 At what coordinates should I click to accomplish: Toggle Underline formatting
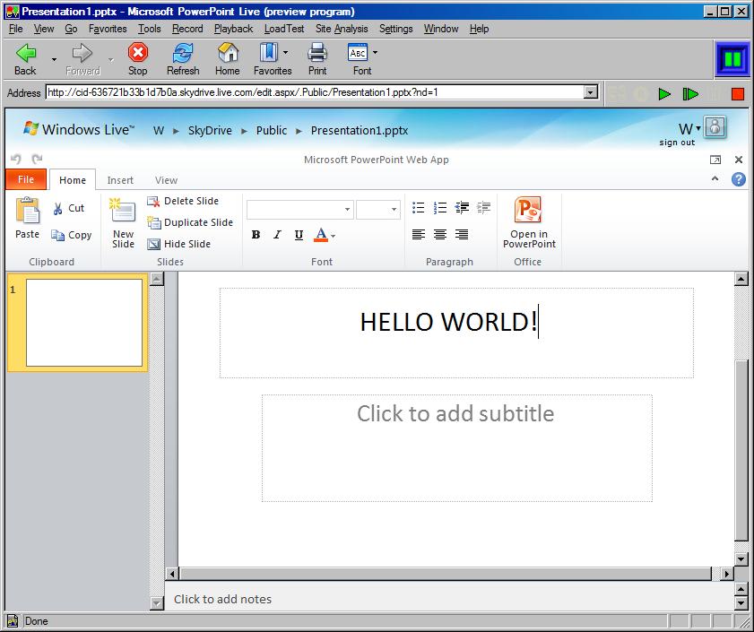point(299,235)
